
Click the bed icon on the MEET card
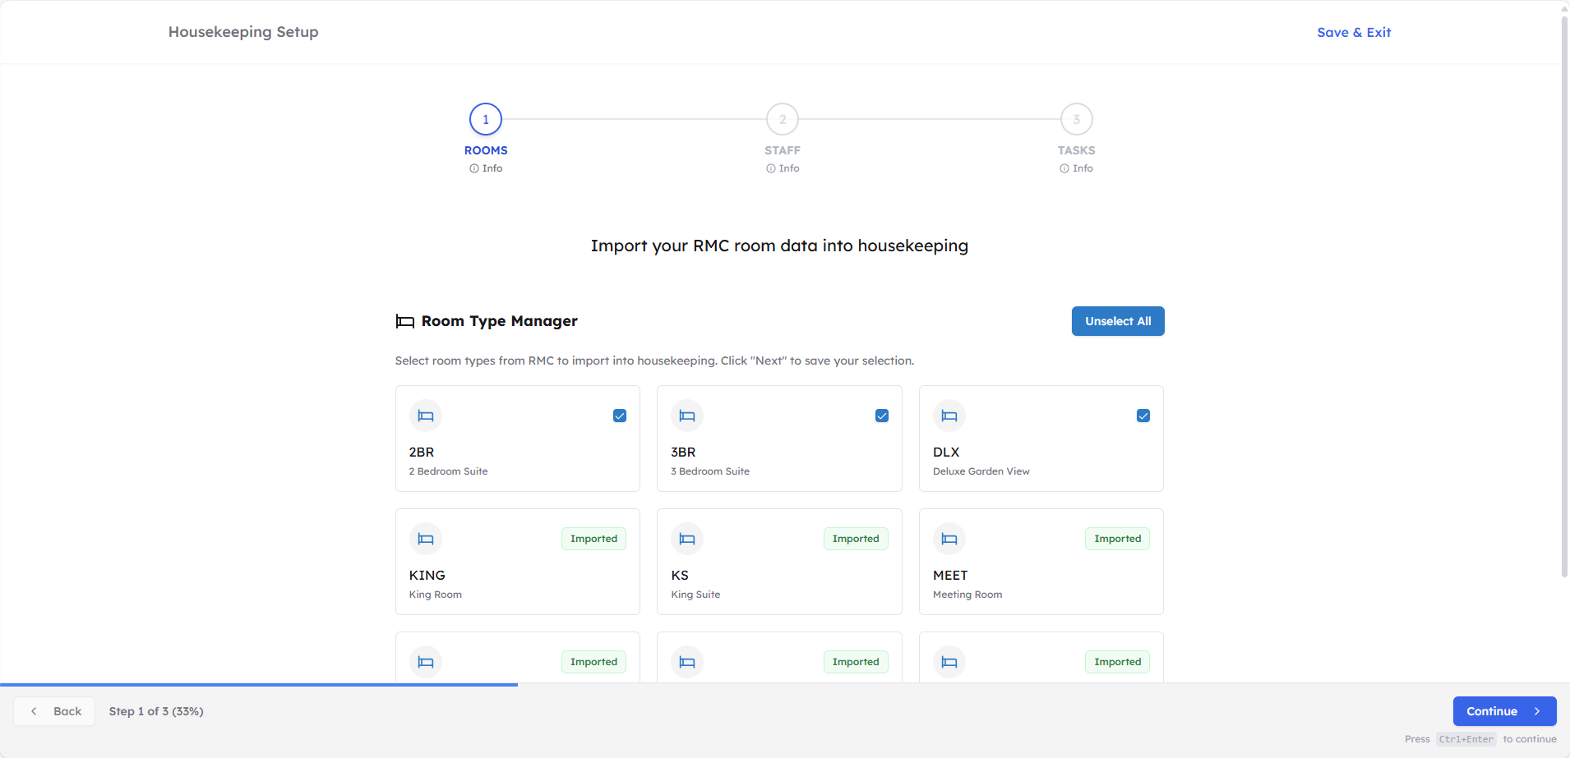[x=949, y=540]
